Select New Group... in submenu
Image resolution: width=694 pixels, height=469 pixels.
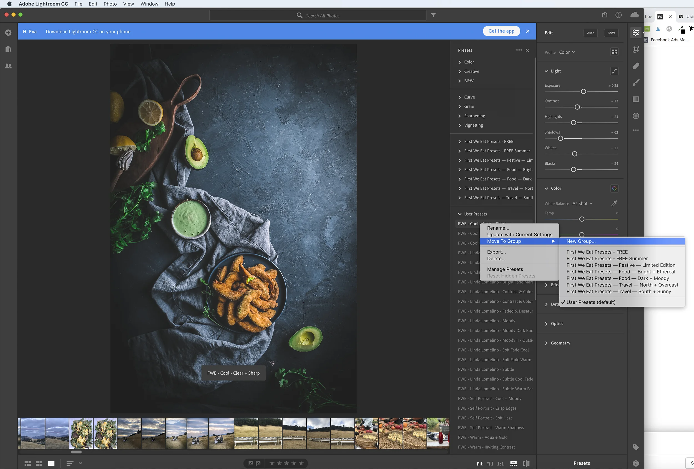[x=622, y=241]
